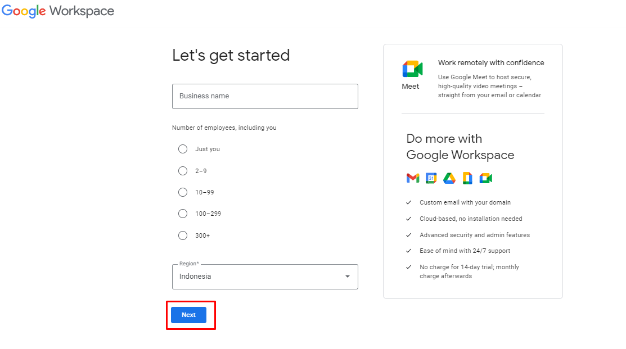Screen dimensions: 626x349
Task: Click the Region dropdown arrow
Action: (347, 277)
